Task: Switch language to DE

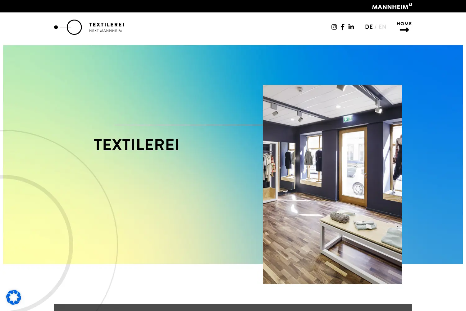Action: click(369, 27)
